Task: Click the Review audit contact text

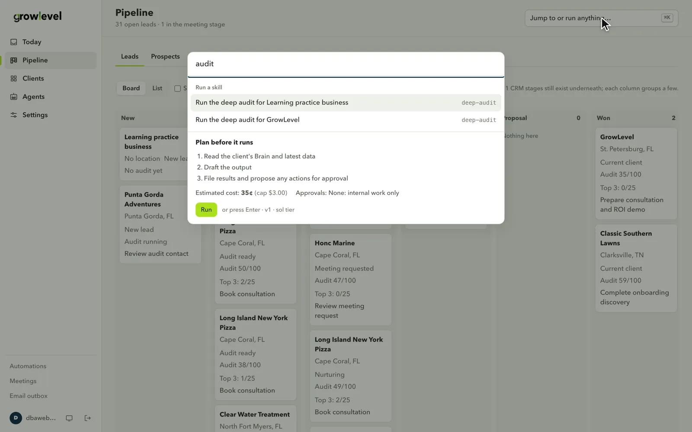Action: coord(157,254)
